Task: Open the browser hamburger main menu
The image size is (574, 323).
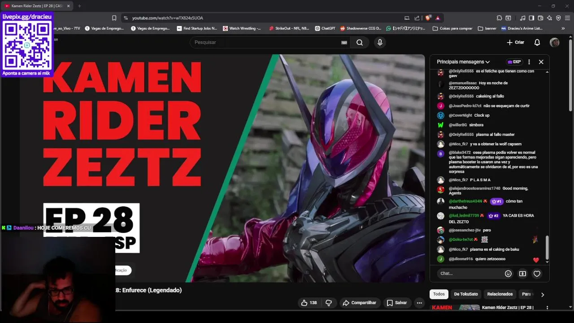Action: pos(567,18)
